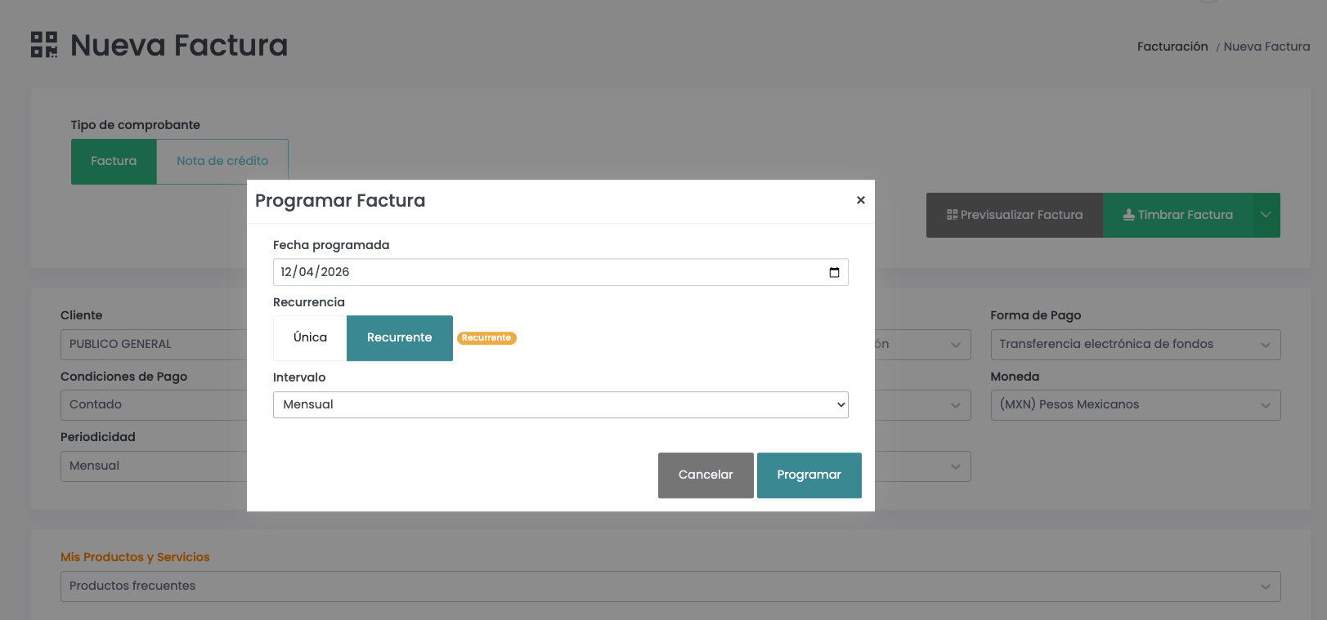Click the Mis Productos y Servicios heading
1327x620 pixels.
[x=135, y=557]
